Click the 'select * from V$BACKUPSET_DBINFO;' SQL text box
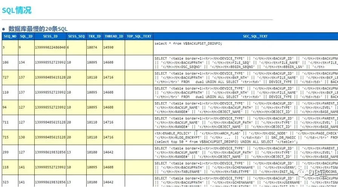Image resolution: width=338 pixels, height=187 pixels. pos(246,47)
